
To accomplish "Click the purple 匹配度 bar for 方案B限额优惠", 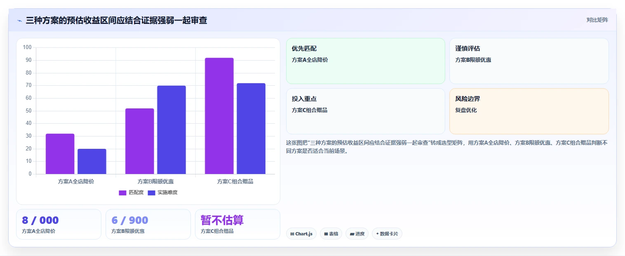I will pos(140,141).
